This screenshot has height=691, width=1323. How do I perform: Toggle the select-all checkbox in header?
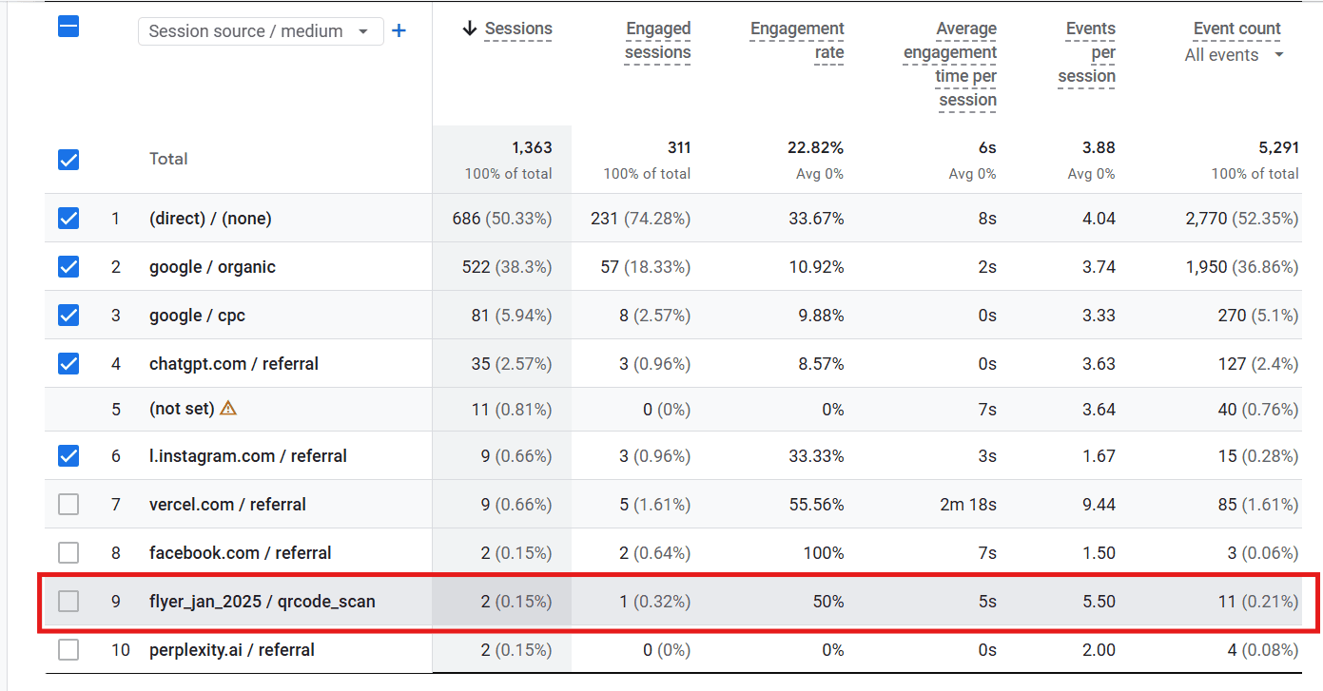[x=68, y=27]
